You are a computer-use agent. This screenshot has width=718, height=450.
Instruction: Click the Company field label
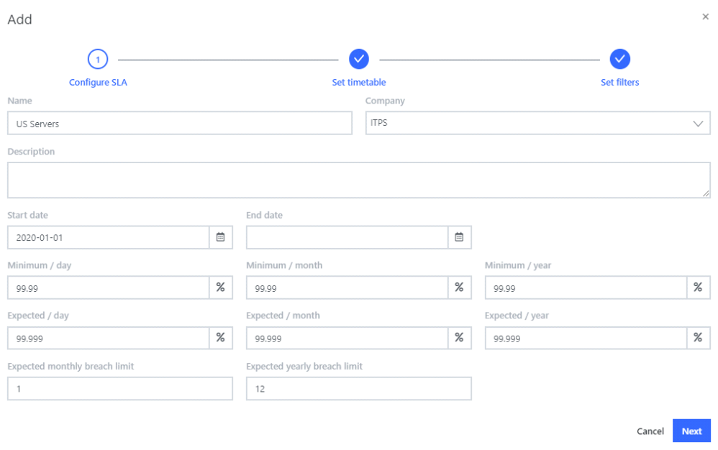[x=385, y=101]
